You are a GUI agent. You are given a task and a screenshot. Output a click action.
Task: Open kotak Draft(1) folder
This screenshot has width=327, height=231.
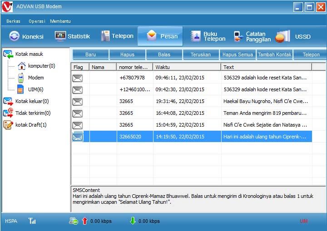coord(31,125)
